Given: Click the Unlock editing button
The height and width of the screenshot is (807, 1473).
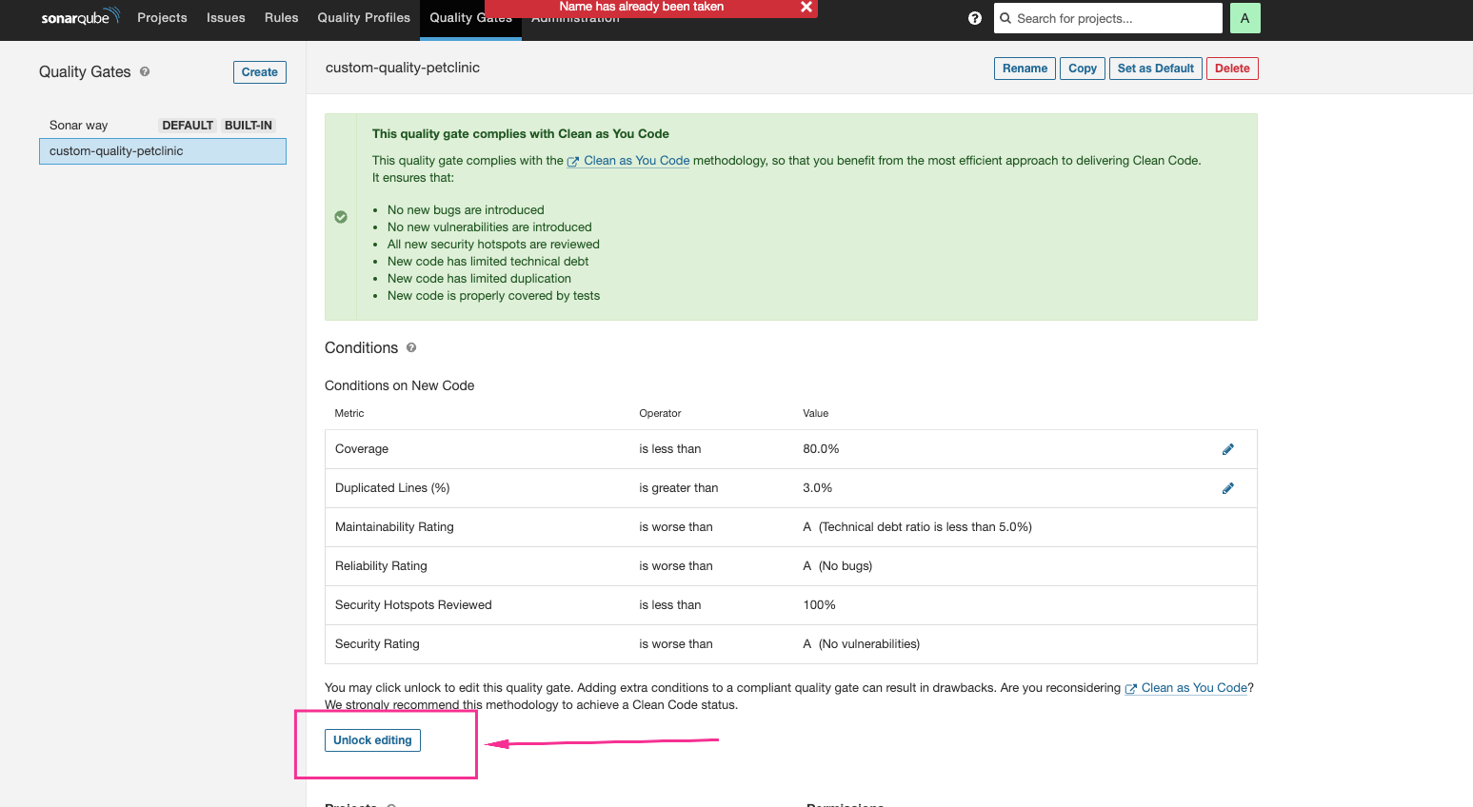Looking at the screenshot, I should click(x=372, y=740).
